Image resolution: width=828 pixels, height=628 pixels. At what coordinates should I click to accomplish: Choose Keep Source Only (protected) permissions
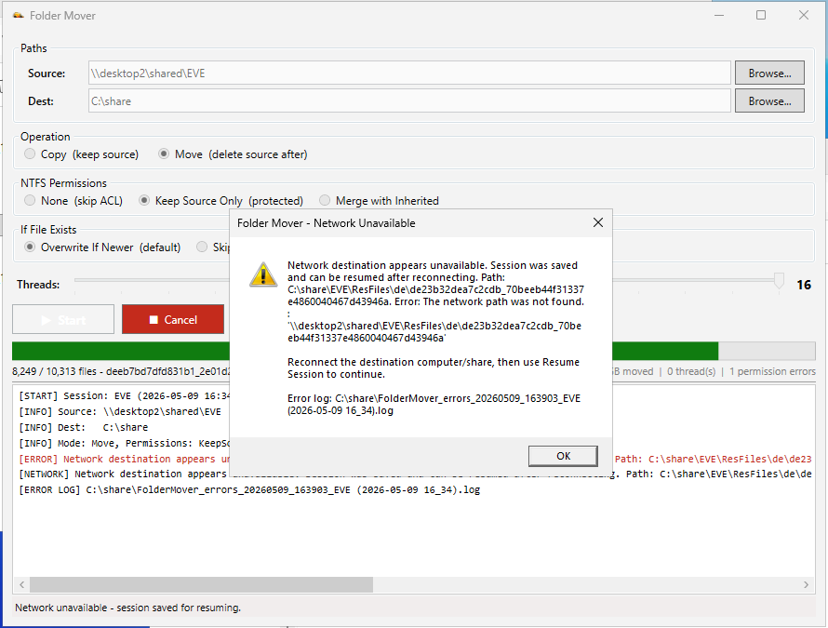click(x=220, y=201)
